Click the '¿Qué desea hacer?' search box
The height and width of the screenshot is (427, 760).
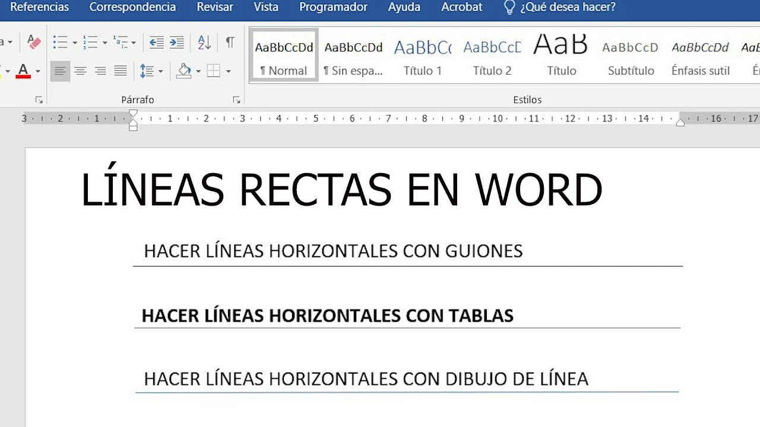(568, 8)
